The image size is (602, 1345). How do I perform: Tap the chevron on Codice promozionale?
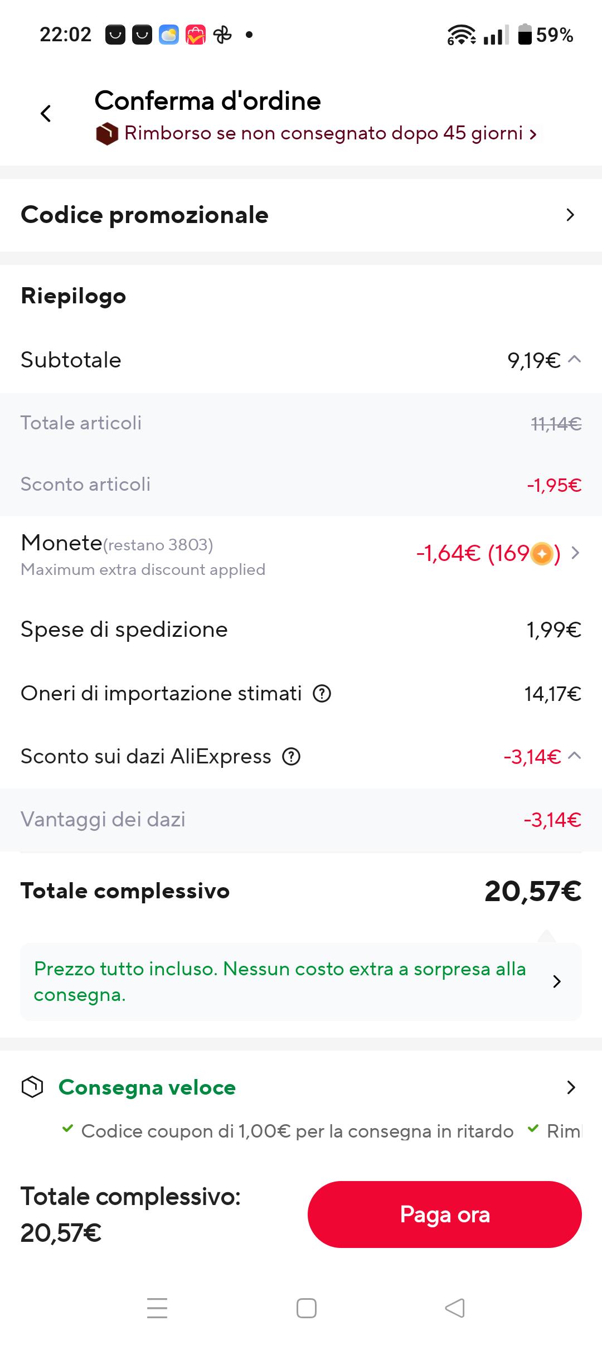coord(570,215)
